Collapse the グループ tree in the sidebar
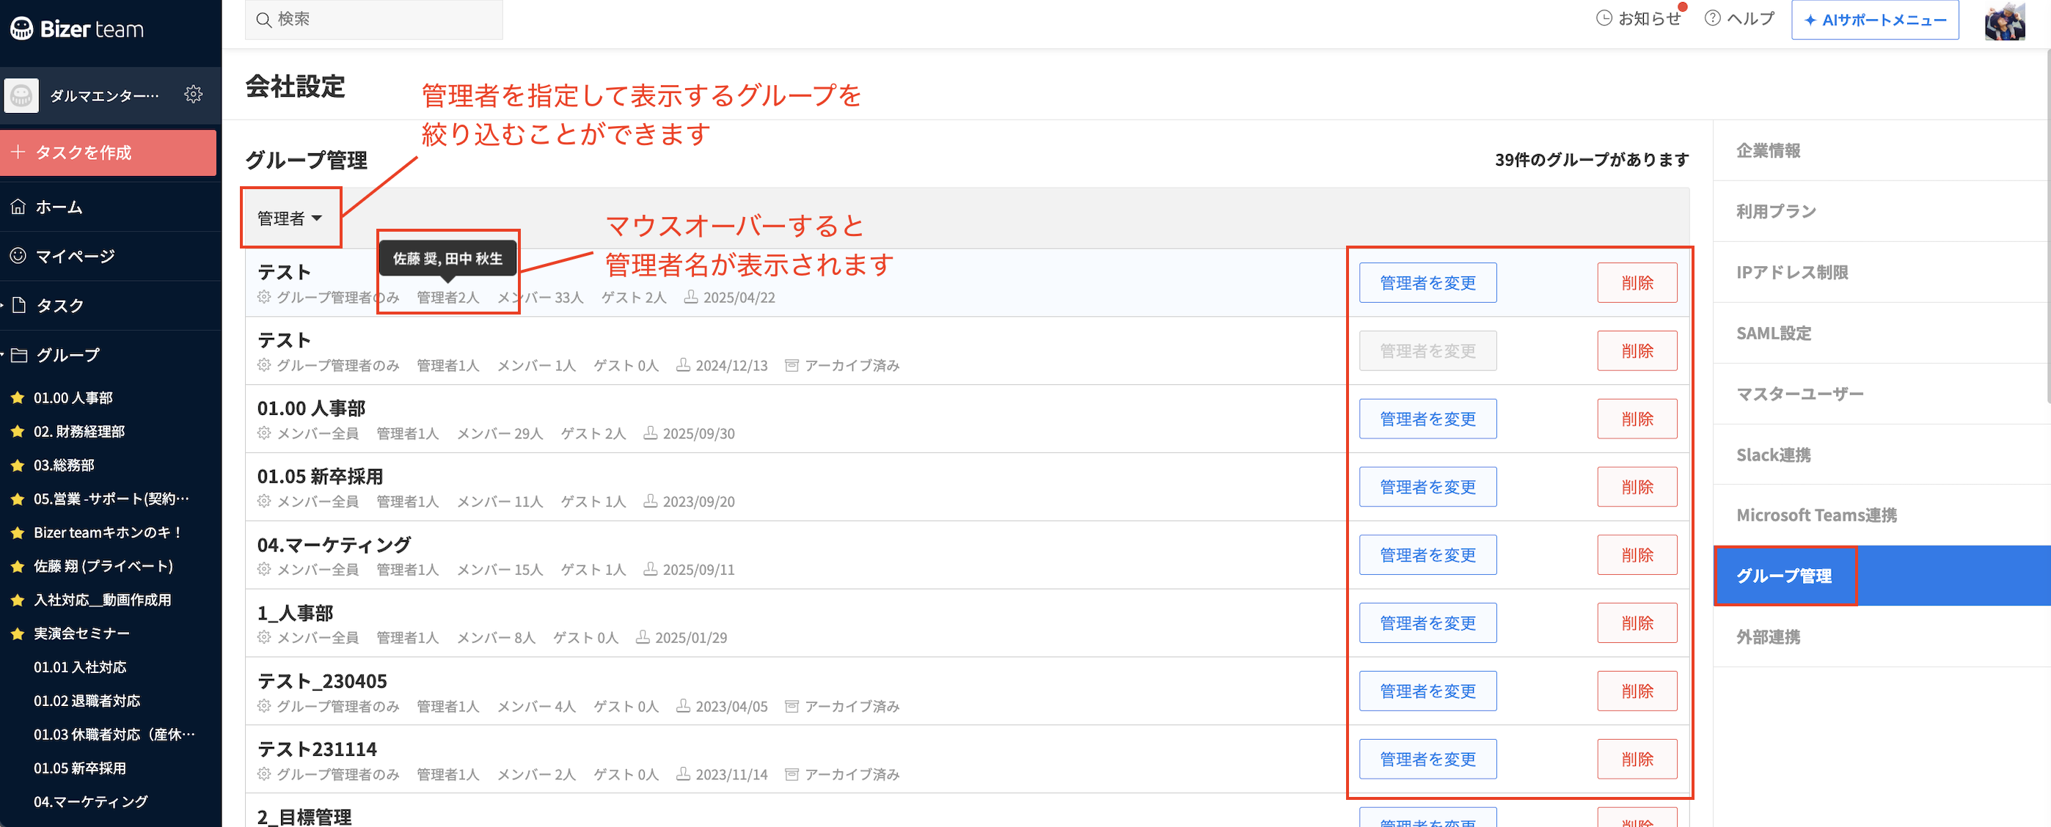The image size is (2051, 827). coord(3,355)
